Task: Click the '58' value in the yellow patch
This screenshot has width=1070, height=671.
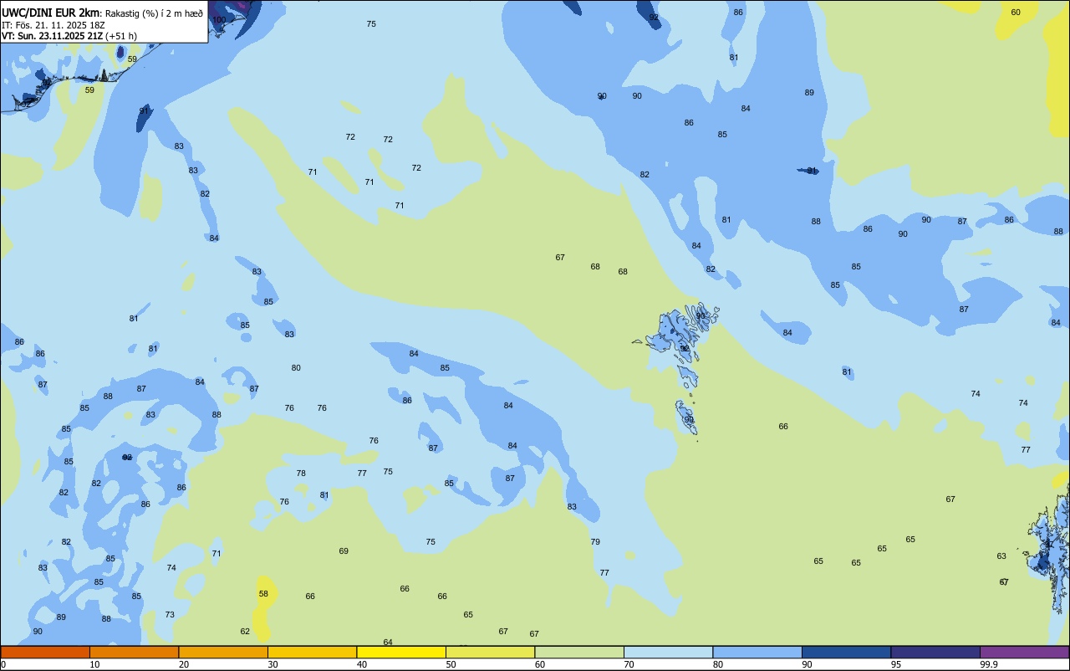Action: (x=263, y=593)
